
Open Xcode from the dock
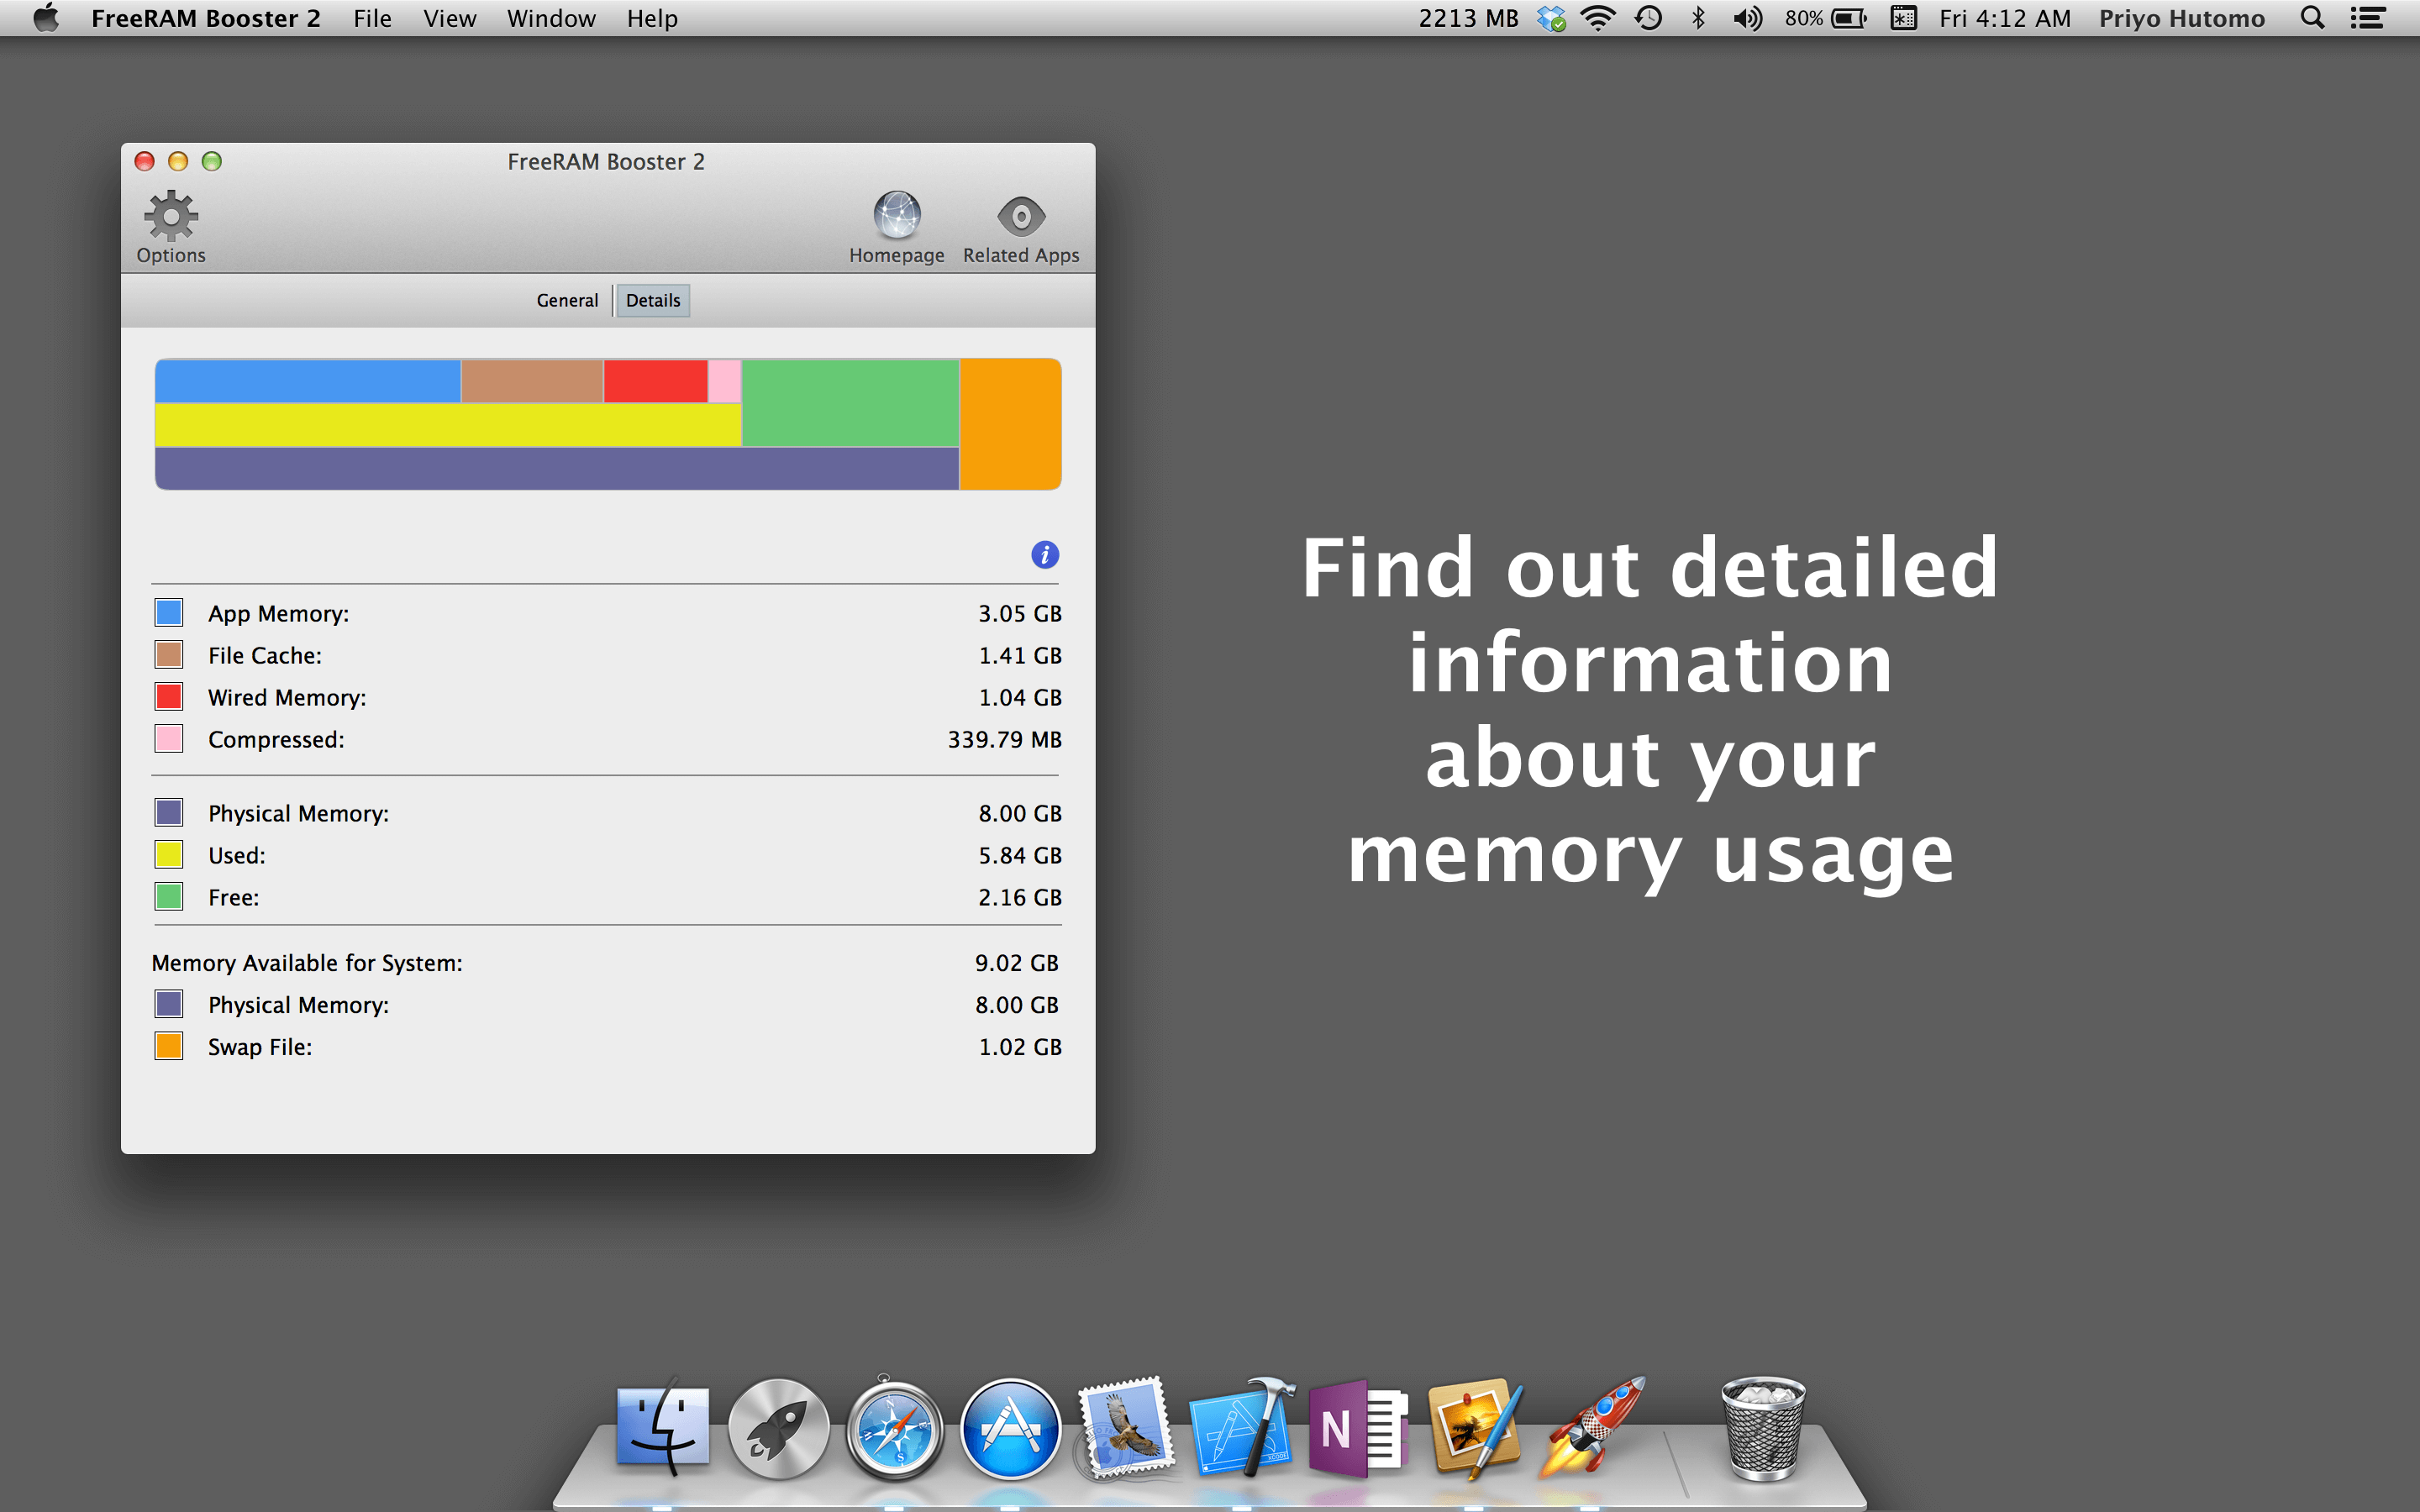coord(1241,1430)
